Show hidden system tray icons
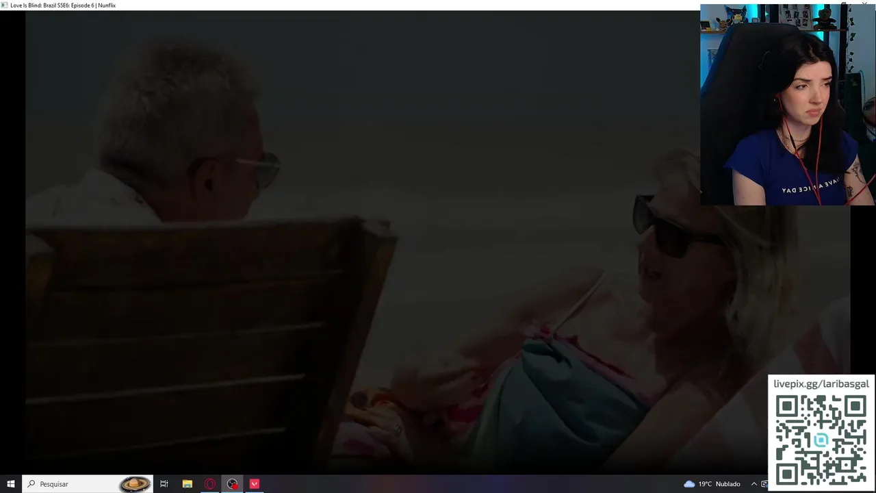The width and height of the screenshot is (876, 493). [x=754, y=484]
